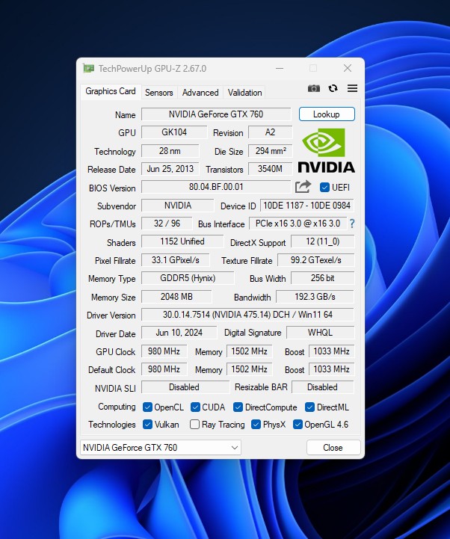Toggle the PhysX checkbox
Viewport: 450px width, 539px height.
[x=256, y=425]
